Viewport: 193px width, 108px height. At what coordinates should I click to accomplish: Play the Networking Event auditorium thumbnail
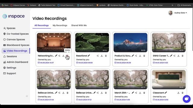coord(54,43)
